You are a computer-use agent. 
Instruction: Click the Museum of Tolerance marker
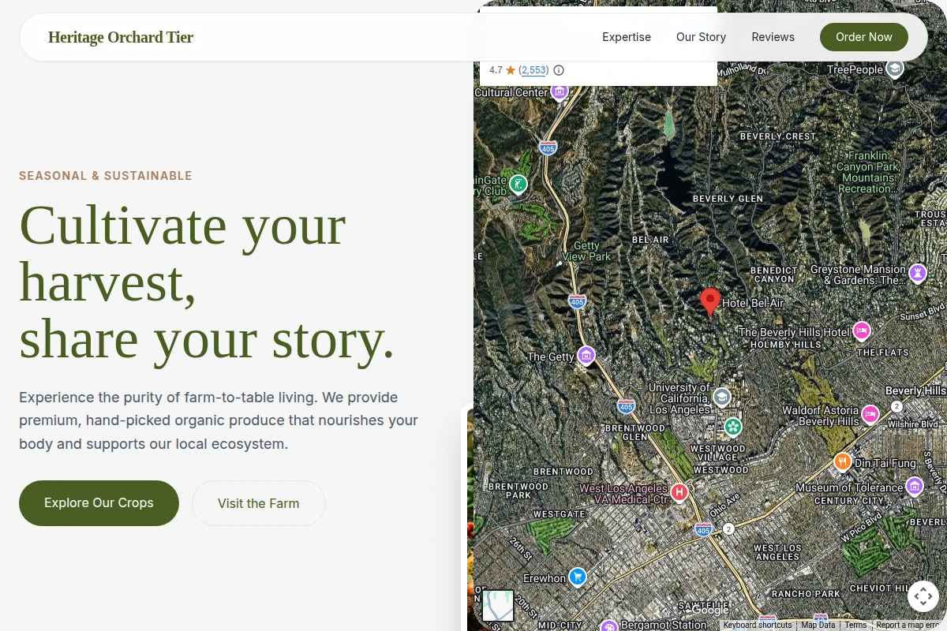pyautogui.click(x=915, y=486)
